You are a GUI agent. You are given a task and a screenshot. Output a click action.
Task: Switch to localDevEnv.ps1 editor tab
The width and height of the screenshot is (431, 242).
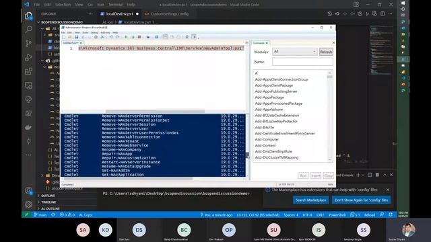click(120, 13)
